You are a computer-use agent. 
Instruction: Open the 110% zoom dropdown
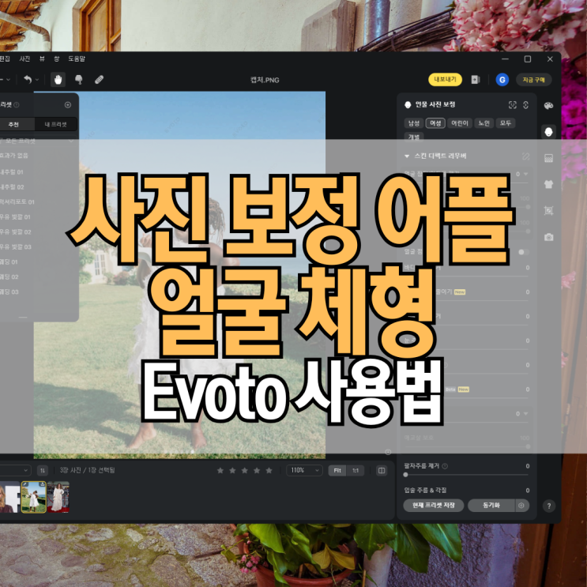tap(304, 470)
